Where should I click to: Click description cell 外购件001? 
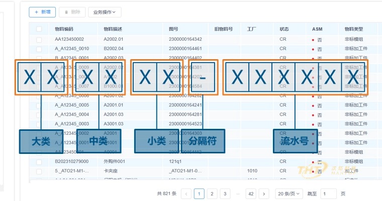pos(114,161)
